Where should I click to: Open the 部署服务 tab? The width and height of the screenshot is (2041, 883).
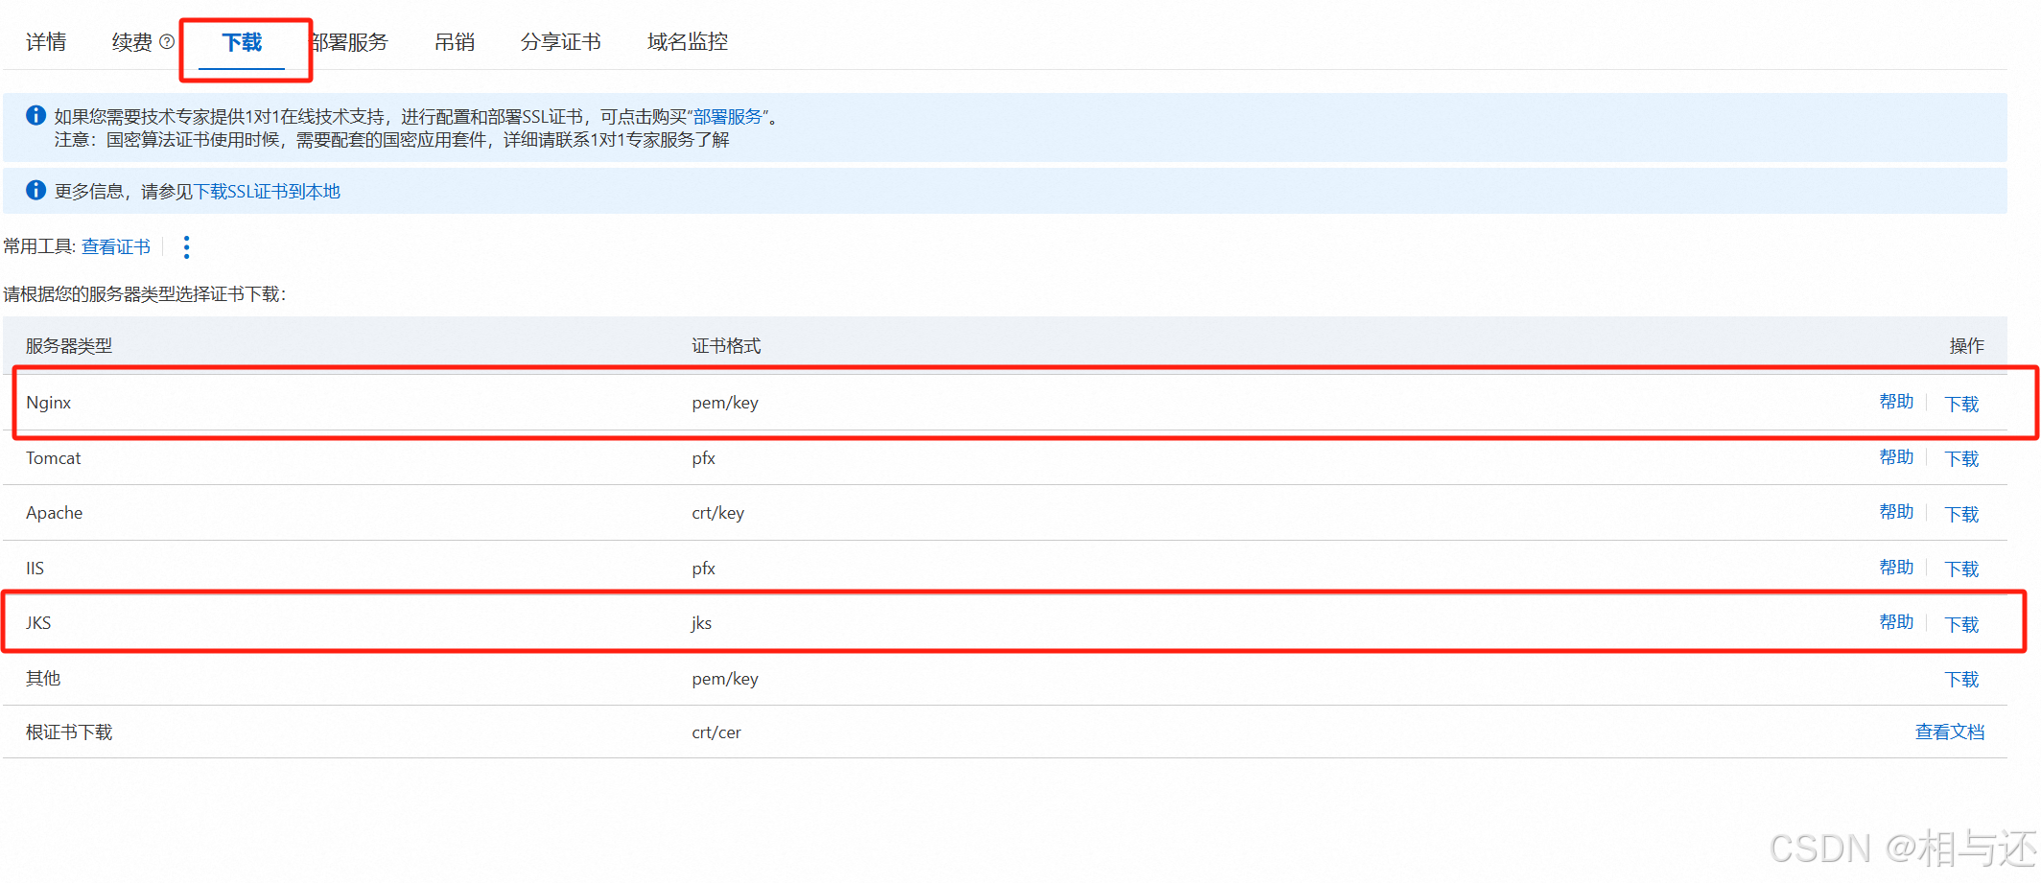point(350,42)
